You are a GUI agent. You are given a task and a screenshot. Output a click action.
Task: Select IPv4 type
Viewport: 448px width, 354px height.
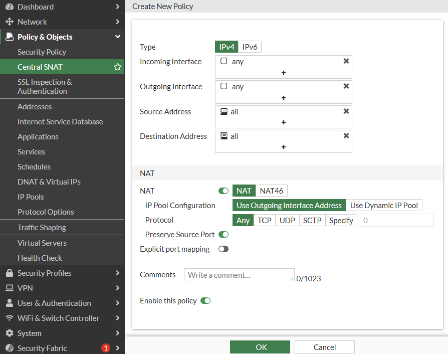click(227, 47)
